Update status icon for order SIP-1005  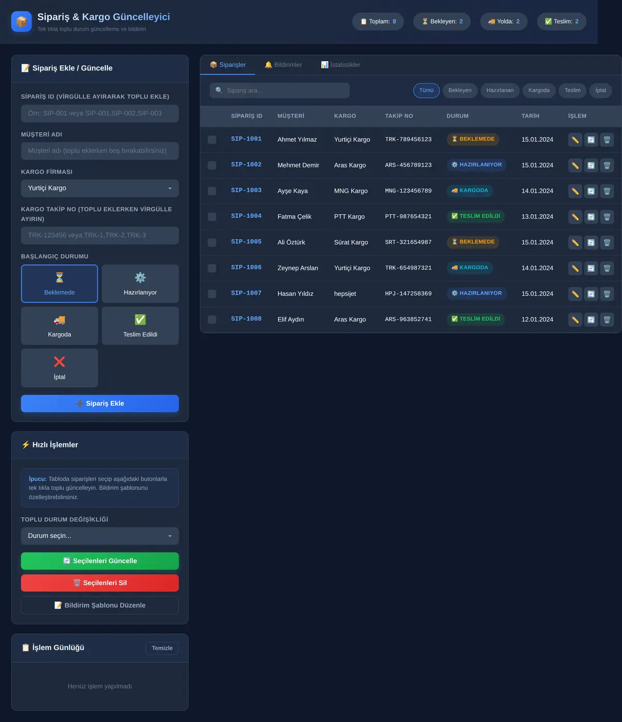(x=591, y=242)
